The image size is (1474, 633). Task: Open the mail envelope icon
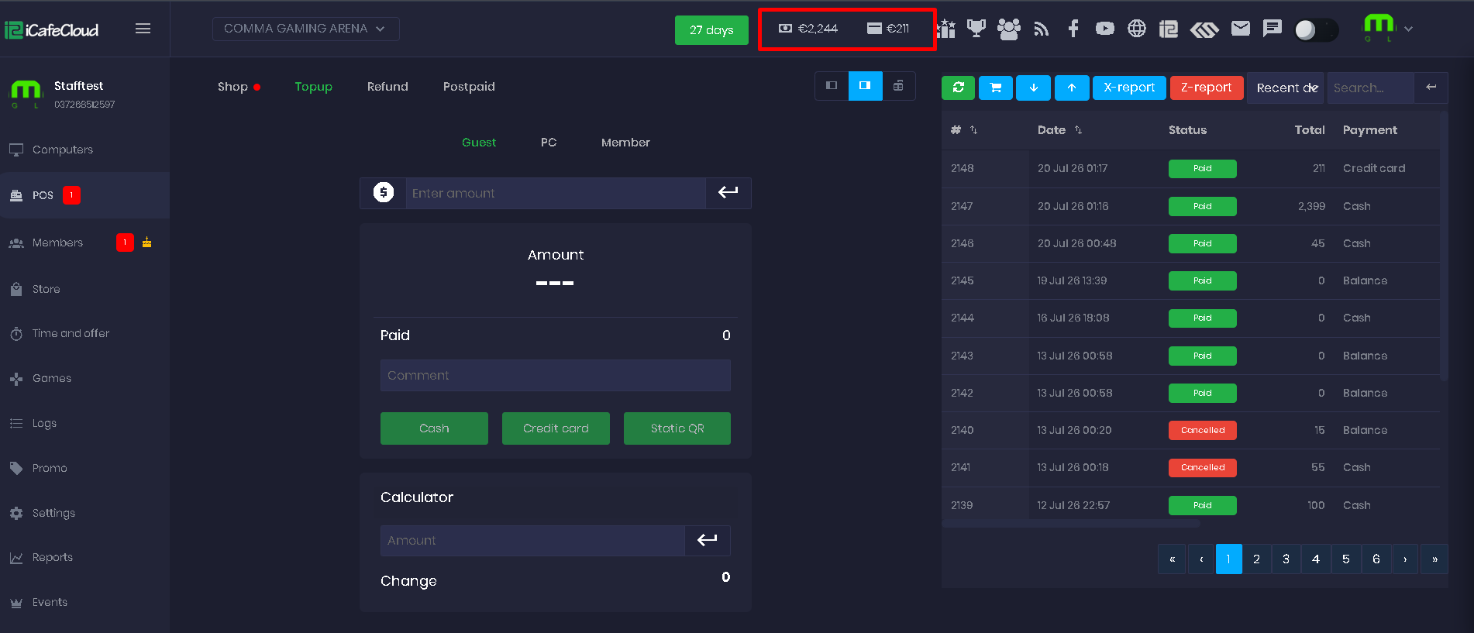(1241, 29)
